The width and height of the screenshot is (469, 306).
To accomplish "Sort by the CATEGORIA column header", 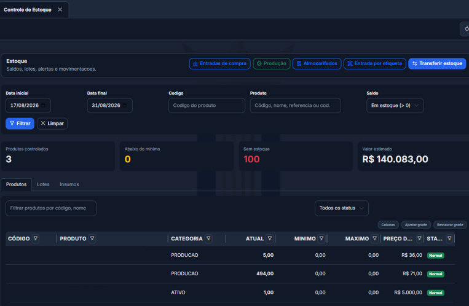I will pyautogui.click(x=187, y=238).
